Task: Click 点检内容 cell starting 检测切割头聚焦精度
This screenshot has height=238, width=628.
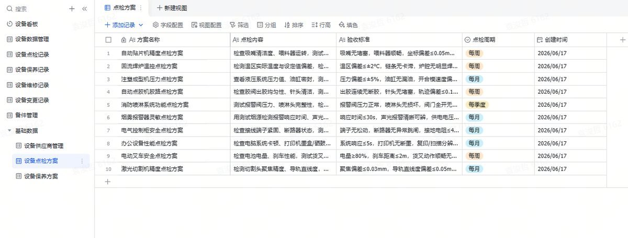Action: tap(283, 169)
